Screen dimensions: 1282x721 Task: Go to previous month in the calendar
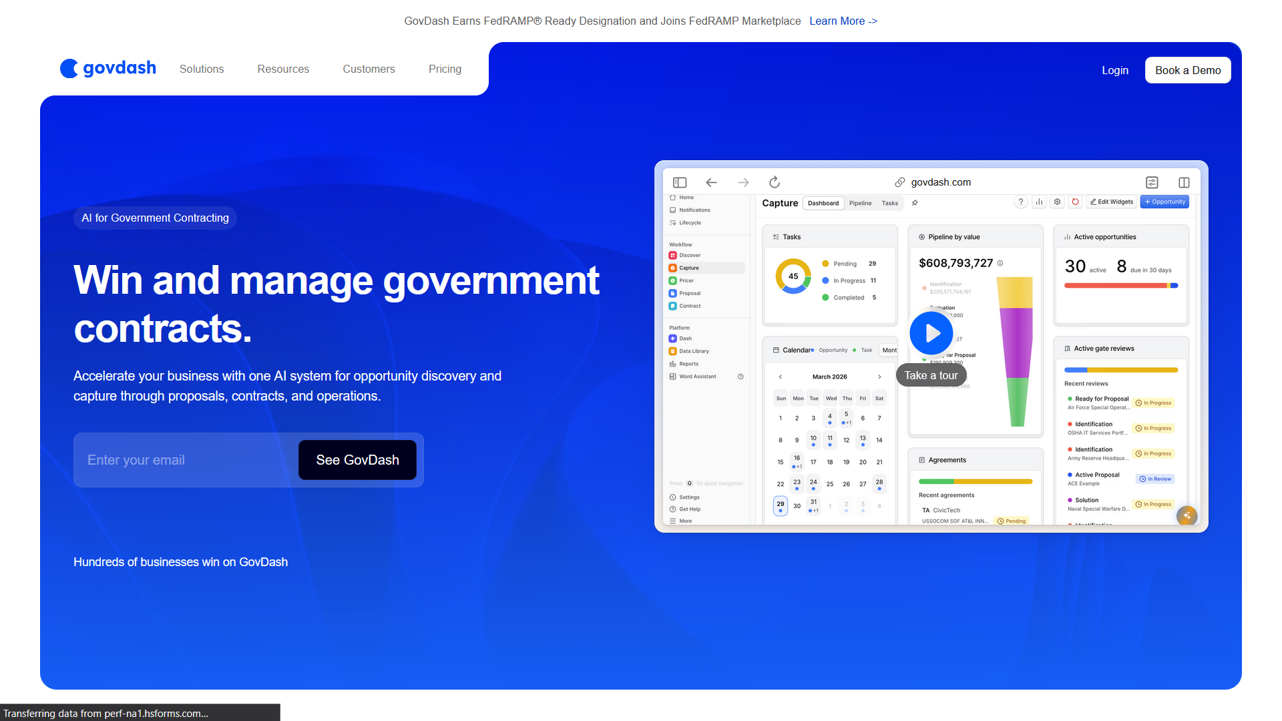(x=780, y=377)
